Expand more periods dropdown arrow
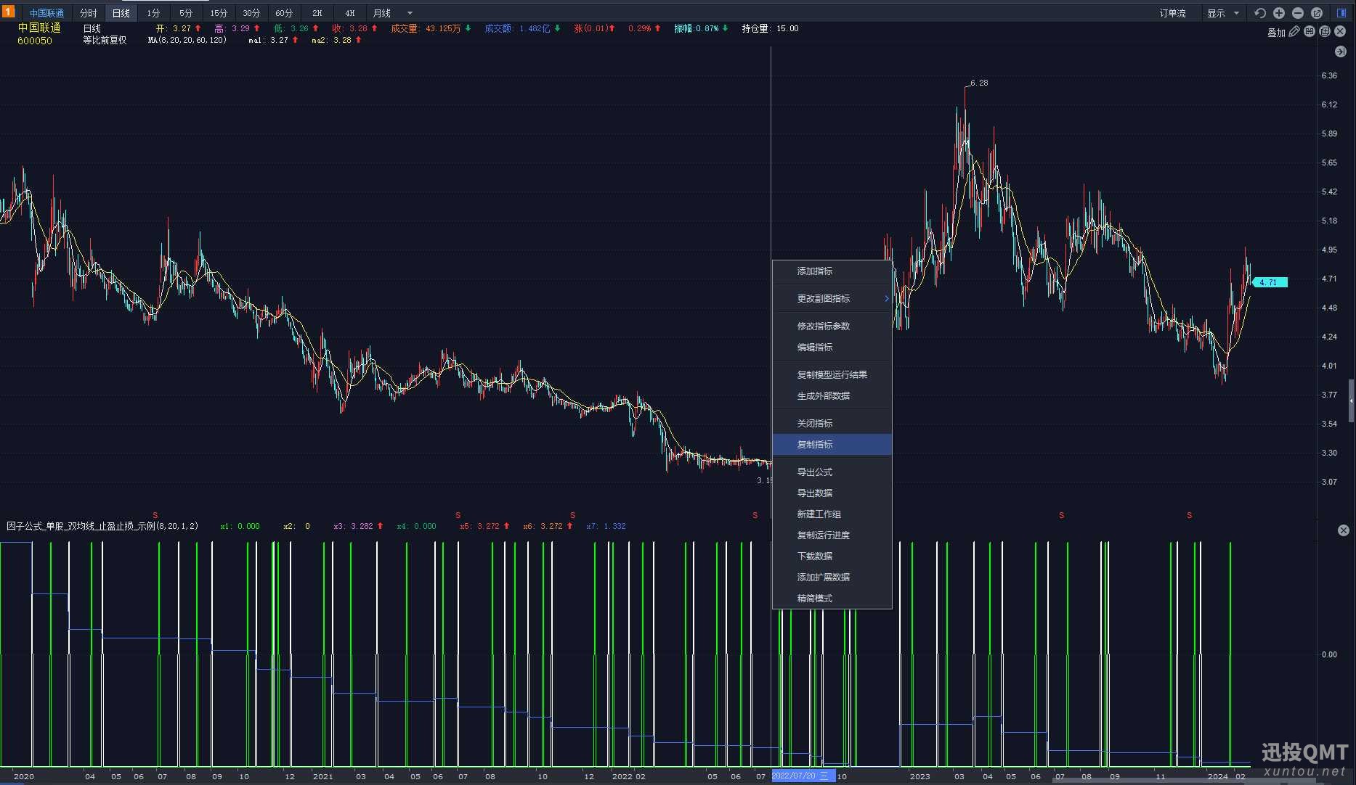 pyautogui.click(x=410, y=13)
